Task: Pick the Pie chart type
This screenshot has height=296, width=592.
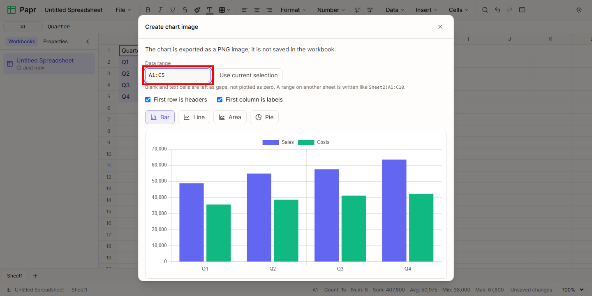Action: click(264, 117)
